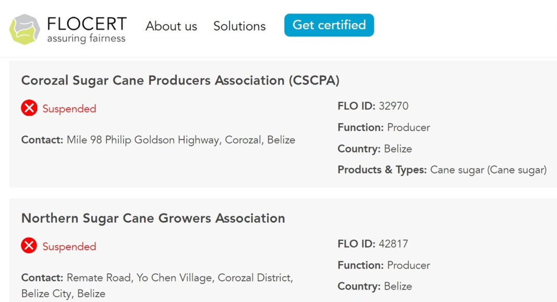The width and height of the screenshot is (557, 302).
Task: Open the Solutions menu
Action: pos(239,26)
